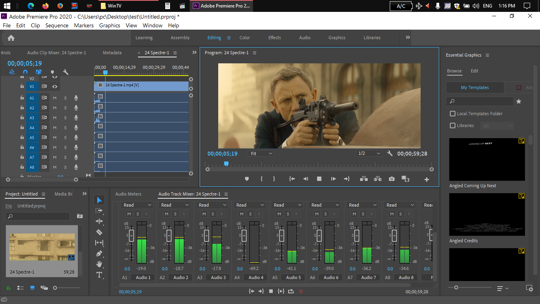
Task: Enable the Local Templates Folder checkbox
Action: [x=453, y=114]
